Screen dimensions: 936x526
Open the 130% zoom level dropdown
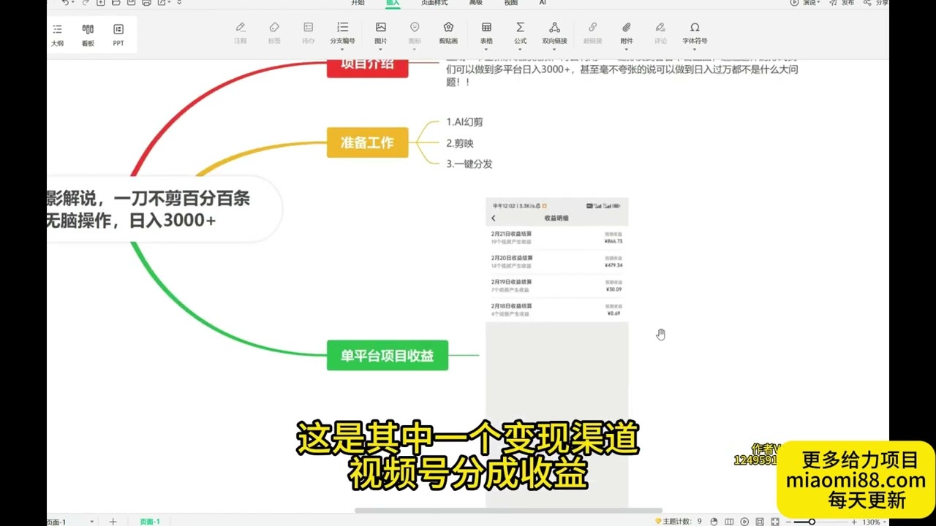(873, 522)
